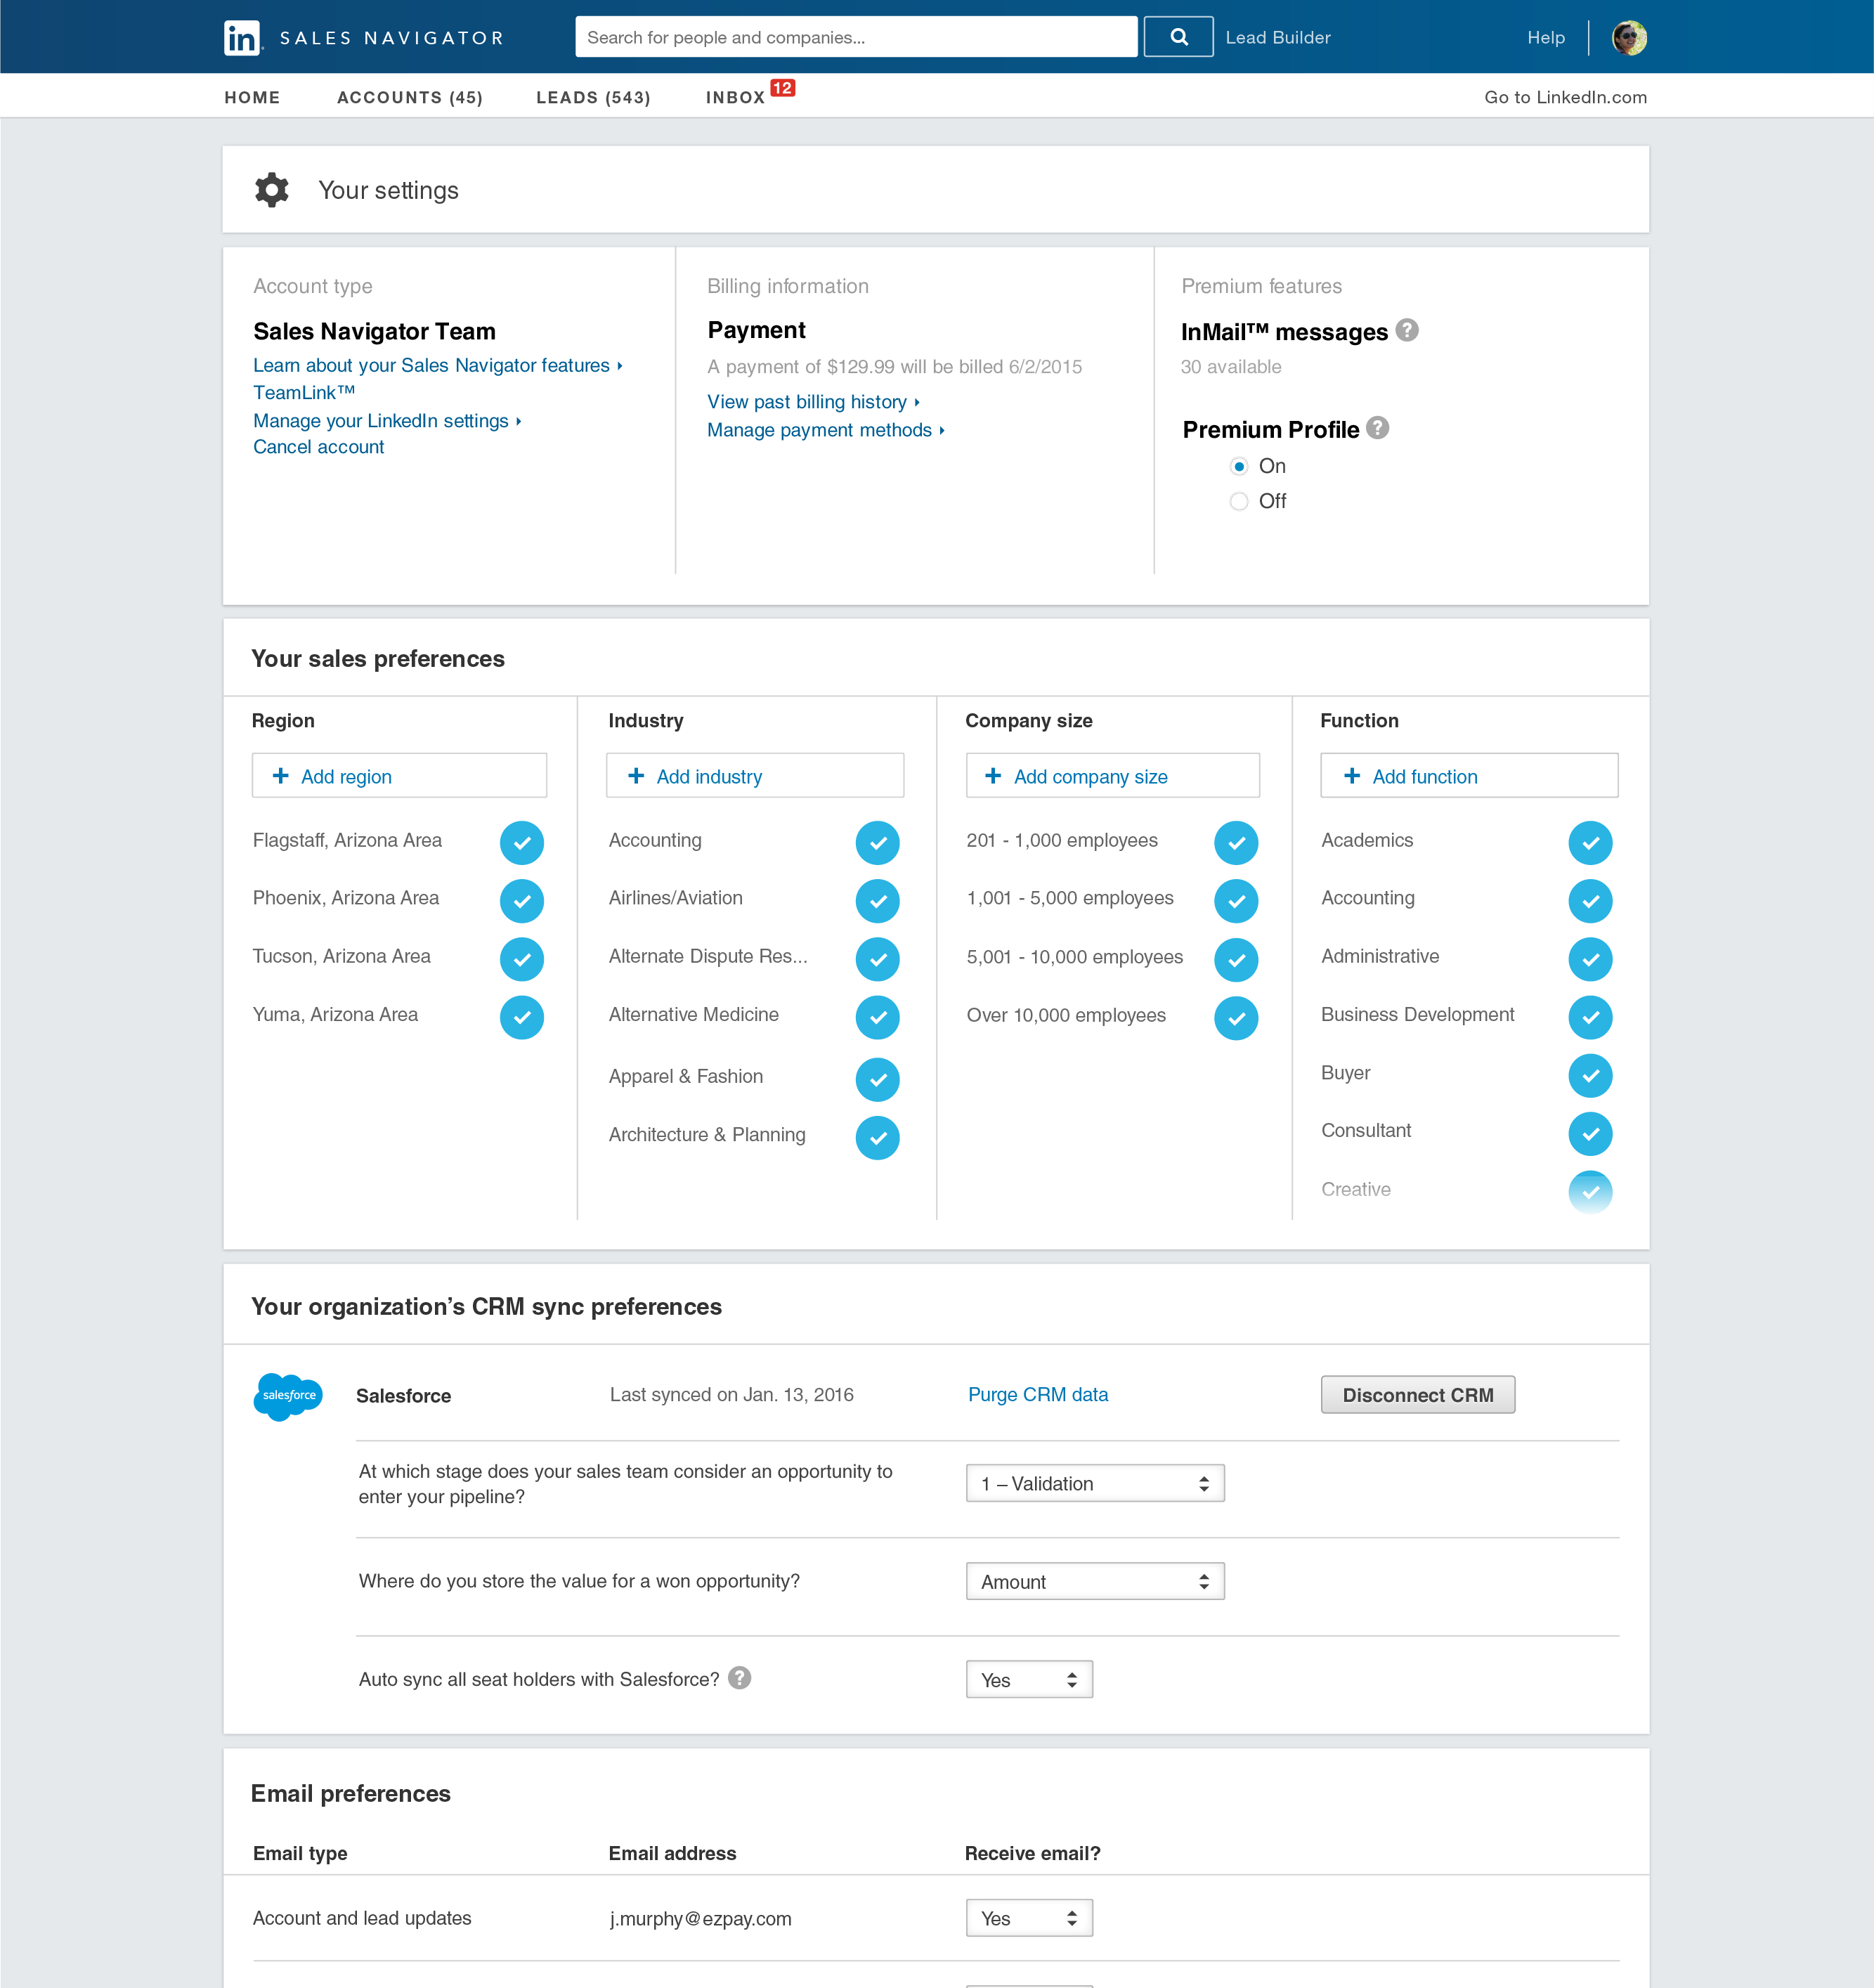Toggle 5,001 - 10,000 employees checkmark
The height and width of the screenshot is (1988, 1874).
coord(1236,960)
